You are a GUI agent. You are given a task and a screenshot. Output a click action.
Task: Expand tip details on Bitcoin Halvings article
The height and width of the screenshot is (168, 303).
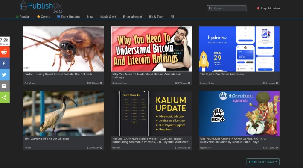point(189,83)
